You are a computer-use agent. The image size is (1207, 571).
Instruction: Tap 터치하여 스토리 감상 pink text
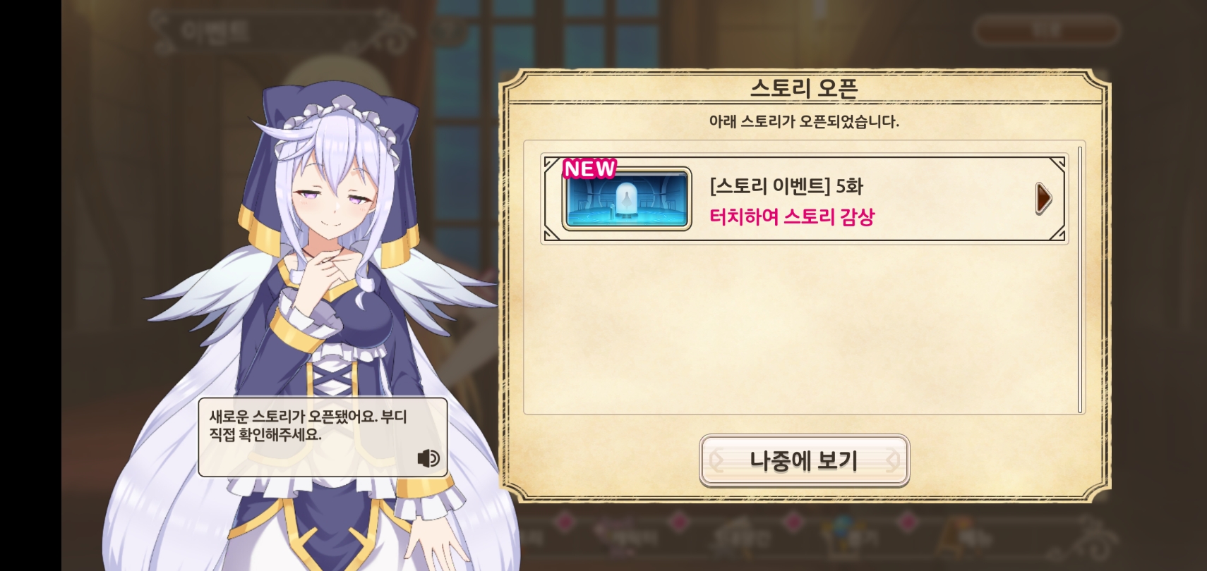point(792,216)
